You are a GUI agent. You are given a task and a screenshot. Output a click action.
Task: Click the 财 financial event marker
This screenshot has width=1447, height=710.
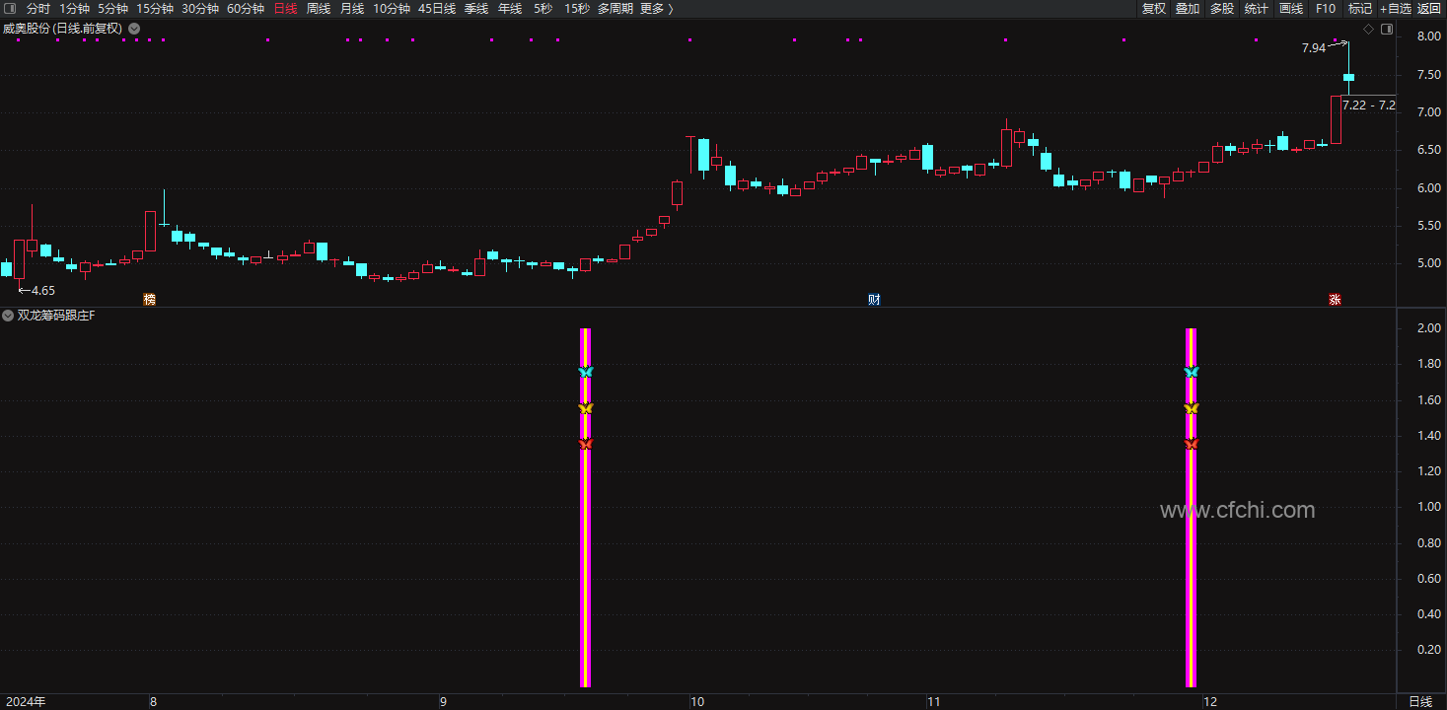point(874,300)
